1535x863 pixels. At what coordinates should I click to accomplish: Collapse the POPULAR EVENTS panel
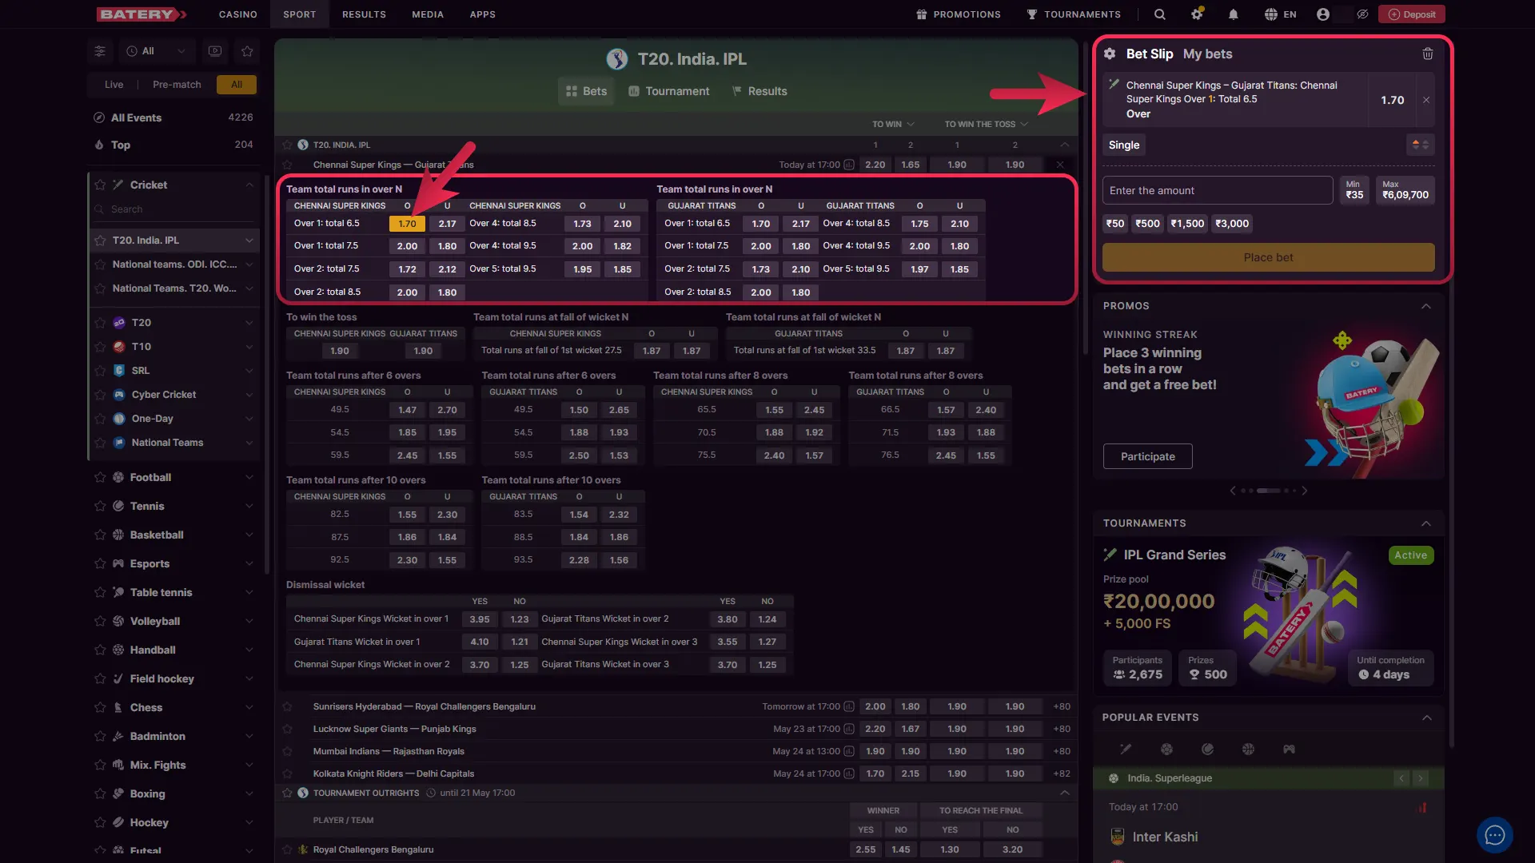(x=1426, y=718)
